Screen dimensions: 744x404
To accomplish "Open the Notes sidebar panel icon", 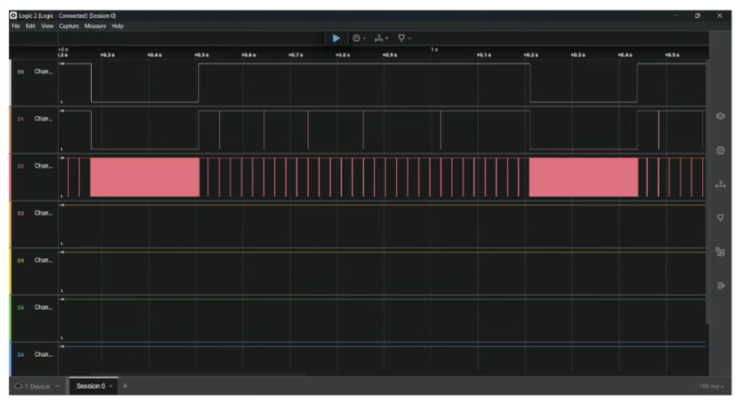I will pyautogui.click(x=720, y=285).
